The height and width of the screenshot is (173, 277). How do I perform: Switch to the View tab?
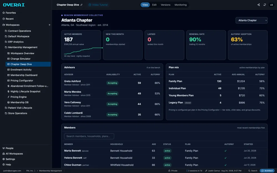[145, 5]
